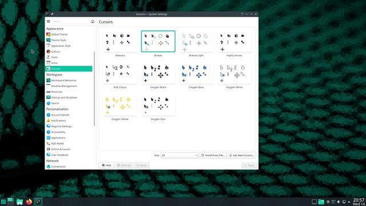This screenshot has height=206, width=366.
Task: Launch Firefox from the taskbar
Action: click(29, 201)
